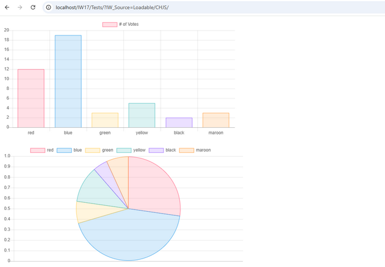
Task: Click the black bar in bar chart
Action: 179,122
